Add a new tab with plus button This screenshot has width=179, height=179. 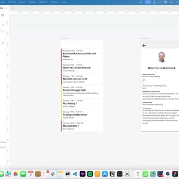[13, 8]
